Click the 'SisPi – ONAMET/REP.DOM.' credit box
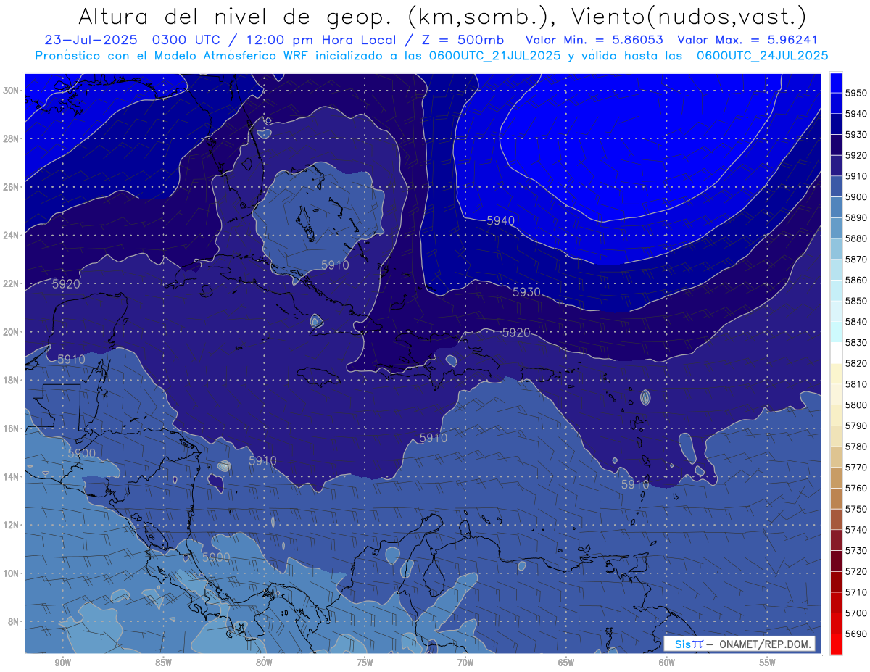 coord(739,644)
